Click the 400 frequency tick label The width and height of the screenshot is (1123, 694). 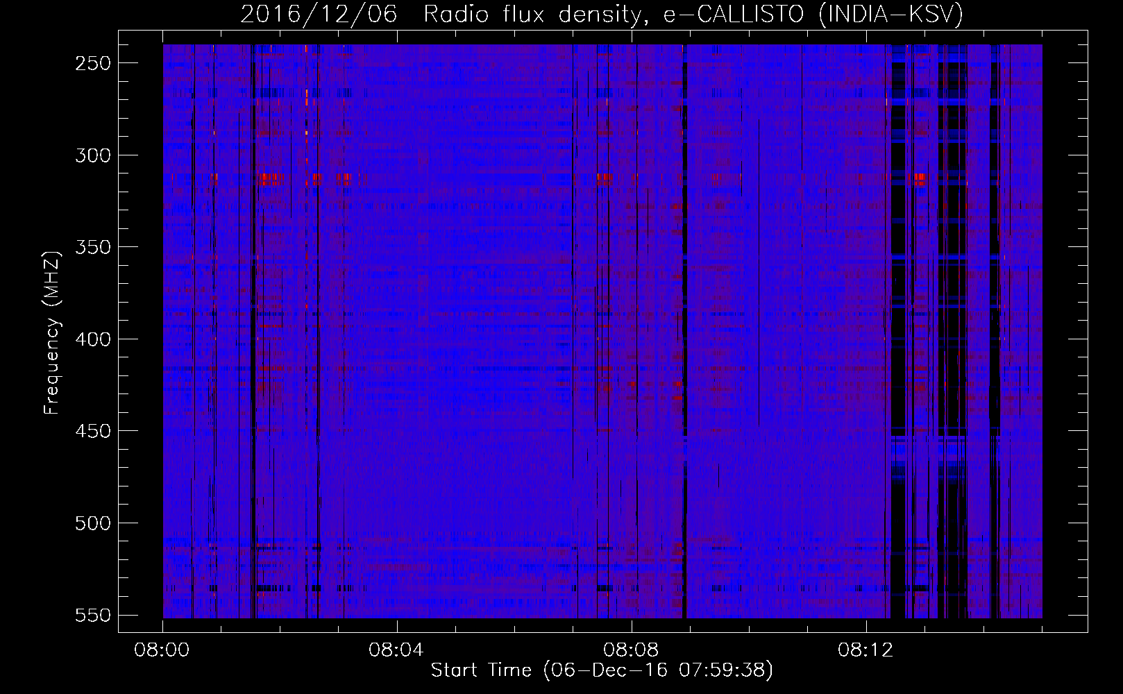point(93,339)
